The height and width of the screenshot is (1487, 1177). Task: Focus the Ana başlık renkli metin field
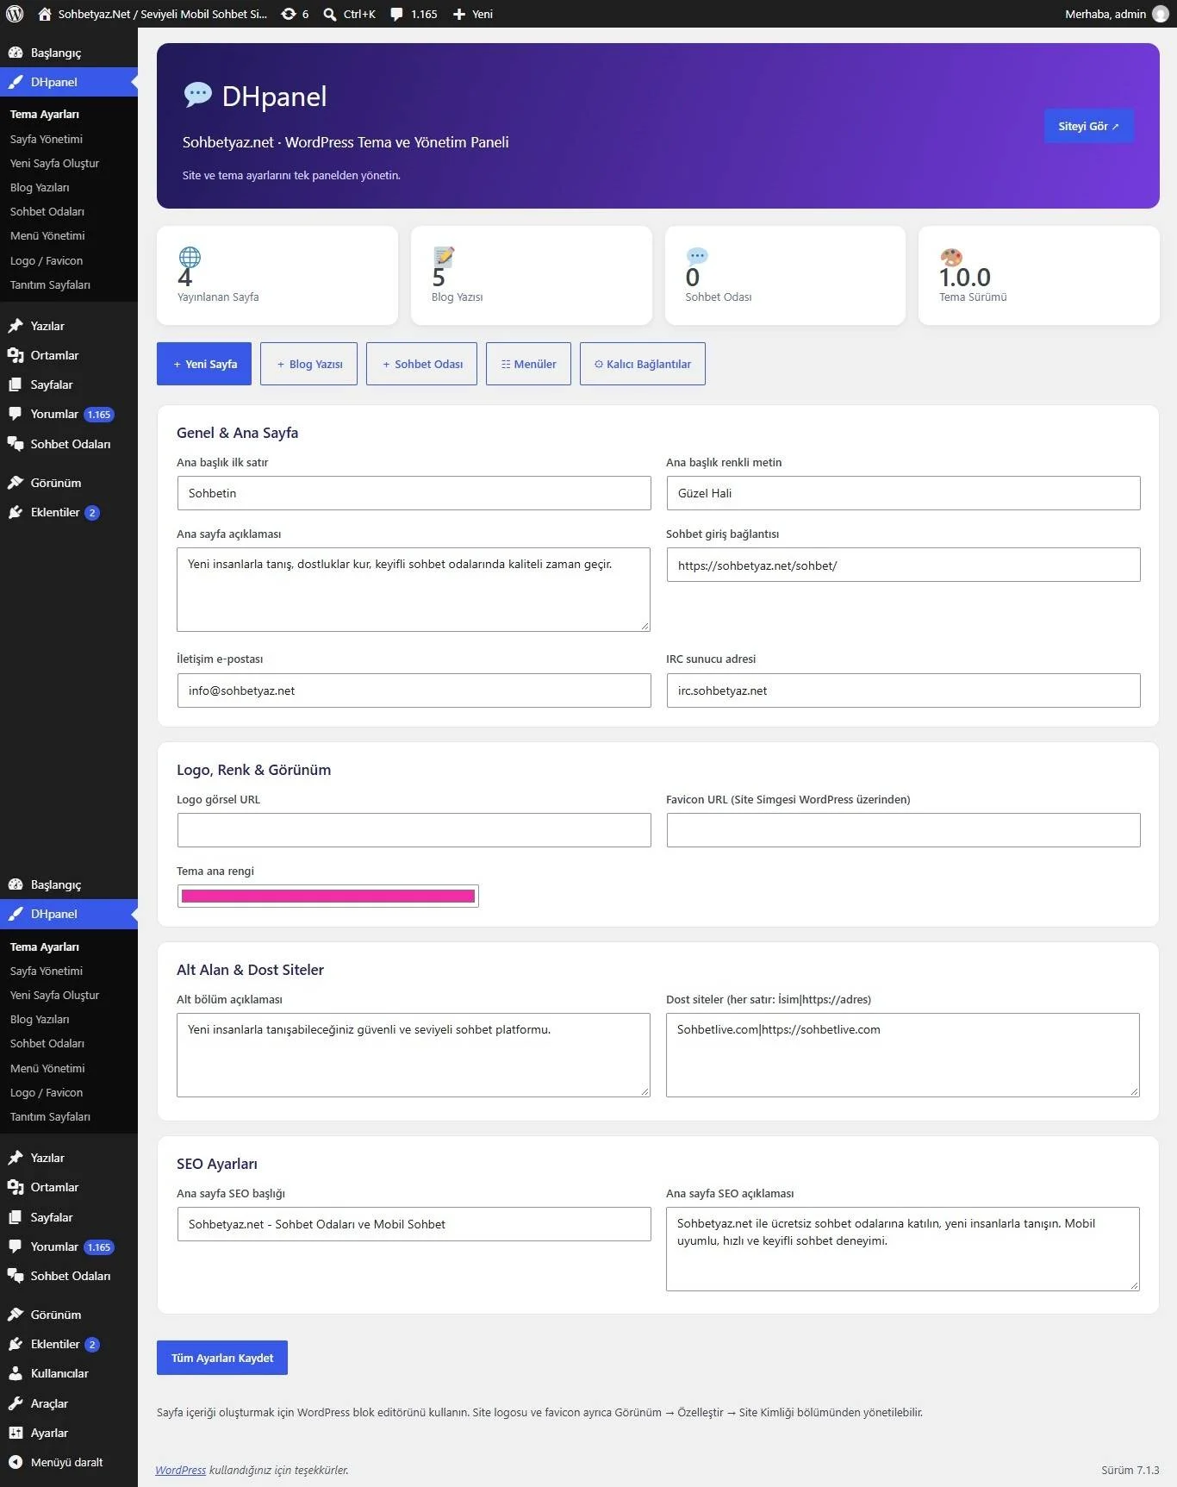[x=904, y=493]
